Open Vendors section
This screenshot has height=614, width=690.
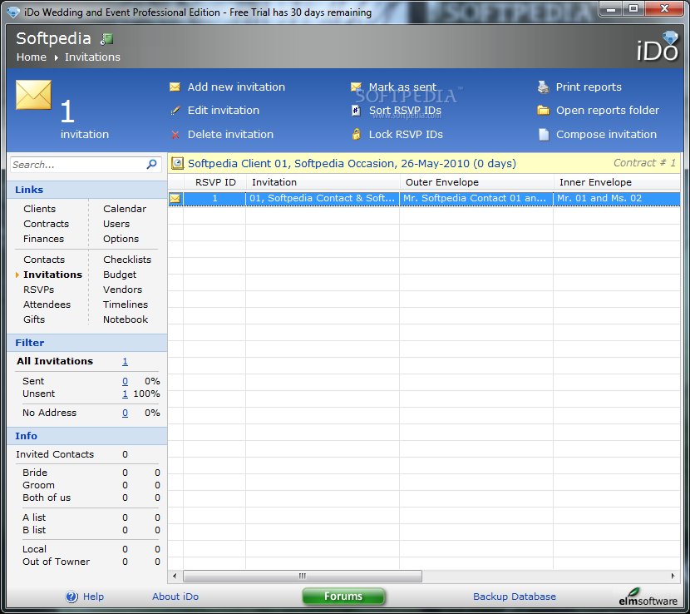click(122, 290)
